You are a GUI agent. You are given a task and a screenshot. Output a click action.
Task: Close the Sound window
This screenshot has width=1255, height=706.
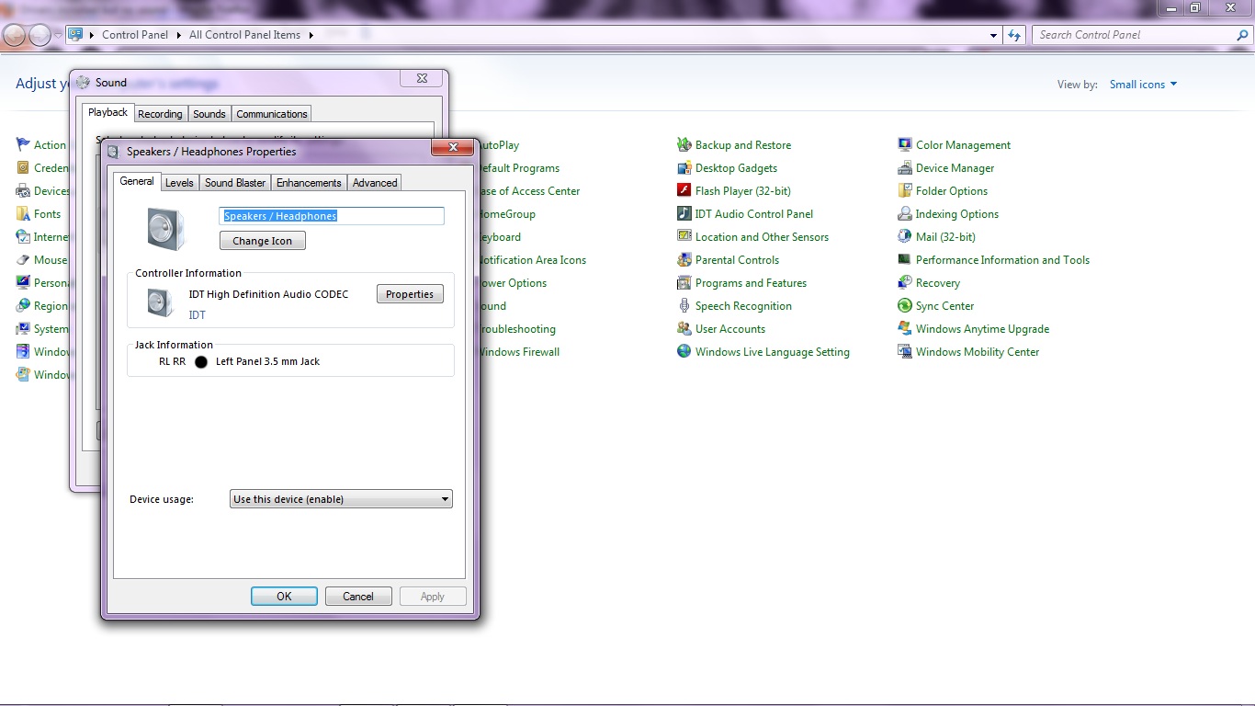coord(422,79)
